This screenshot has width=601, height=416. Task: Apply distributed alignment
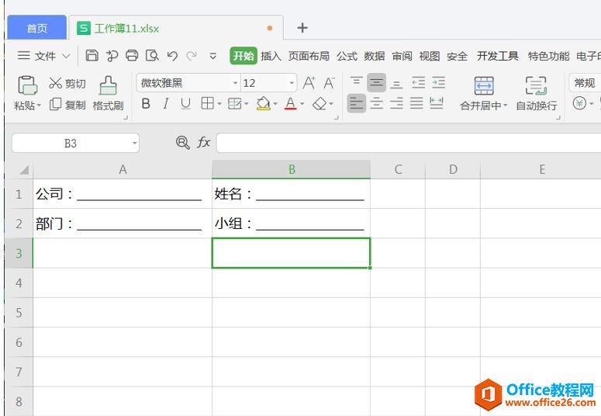click(437, 103)
